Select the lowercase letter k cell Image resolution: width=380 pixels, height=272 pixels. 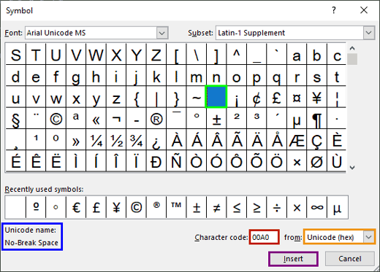tap(156, 75)
